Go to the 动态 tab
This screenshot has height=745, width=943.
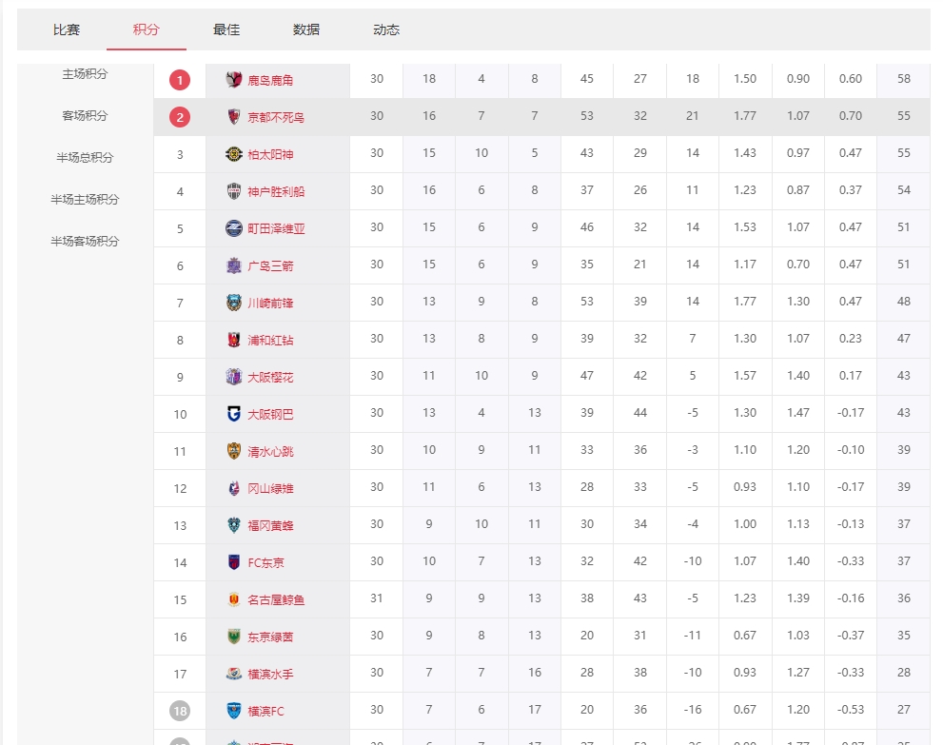point(386,29)
